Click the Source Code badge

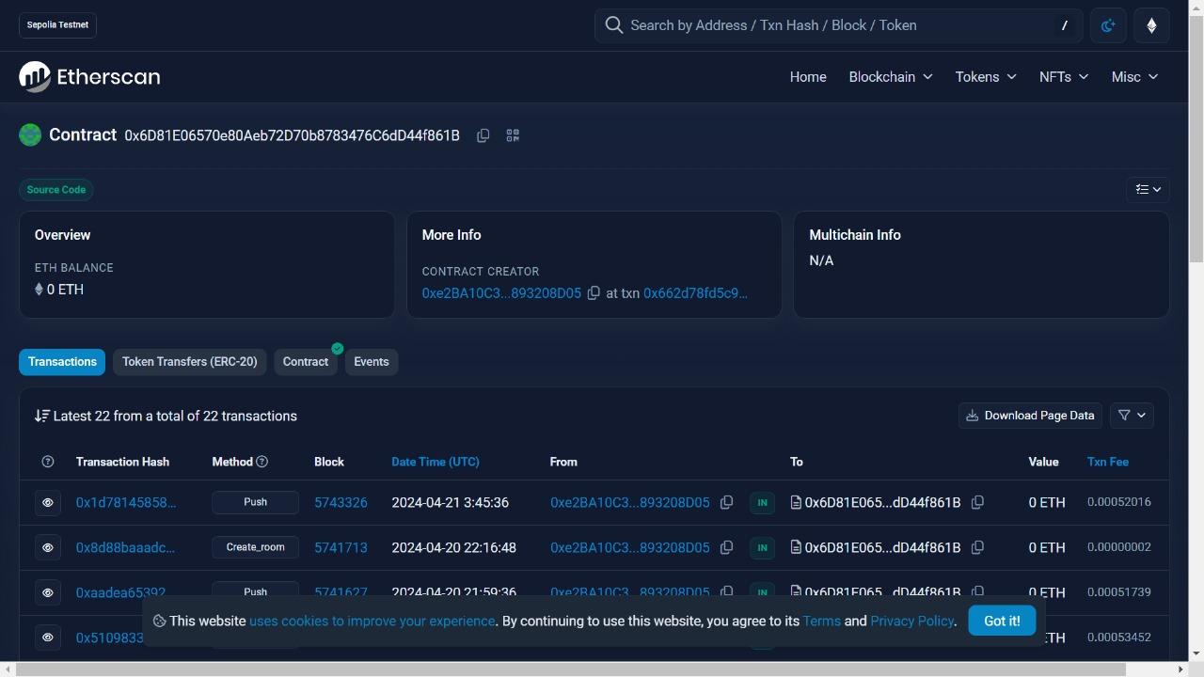tap(56, 190)
